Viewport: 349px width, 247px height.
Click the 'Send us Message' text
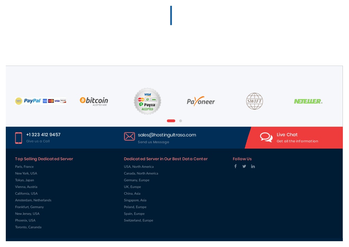(153, 142)
